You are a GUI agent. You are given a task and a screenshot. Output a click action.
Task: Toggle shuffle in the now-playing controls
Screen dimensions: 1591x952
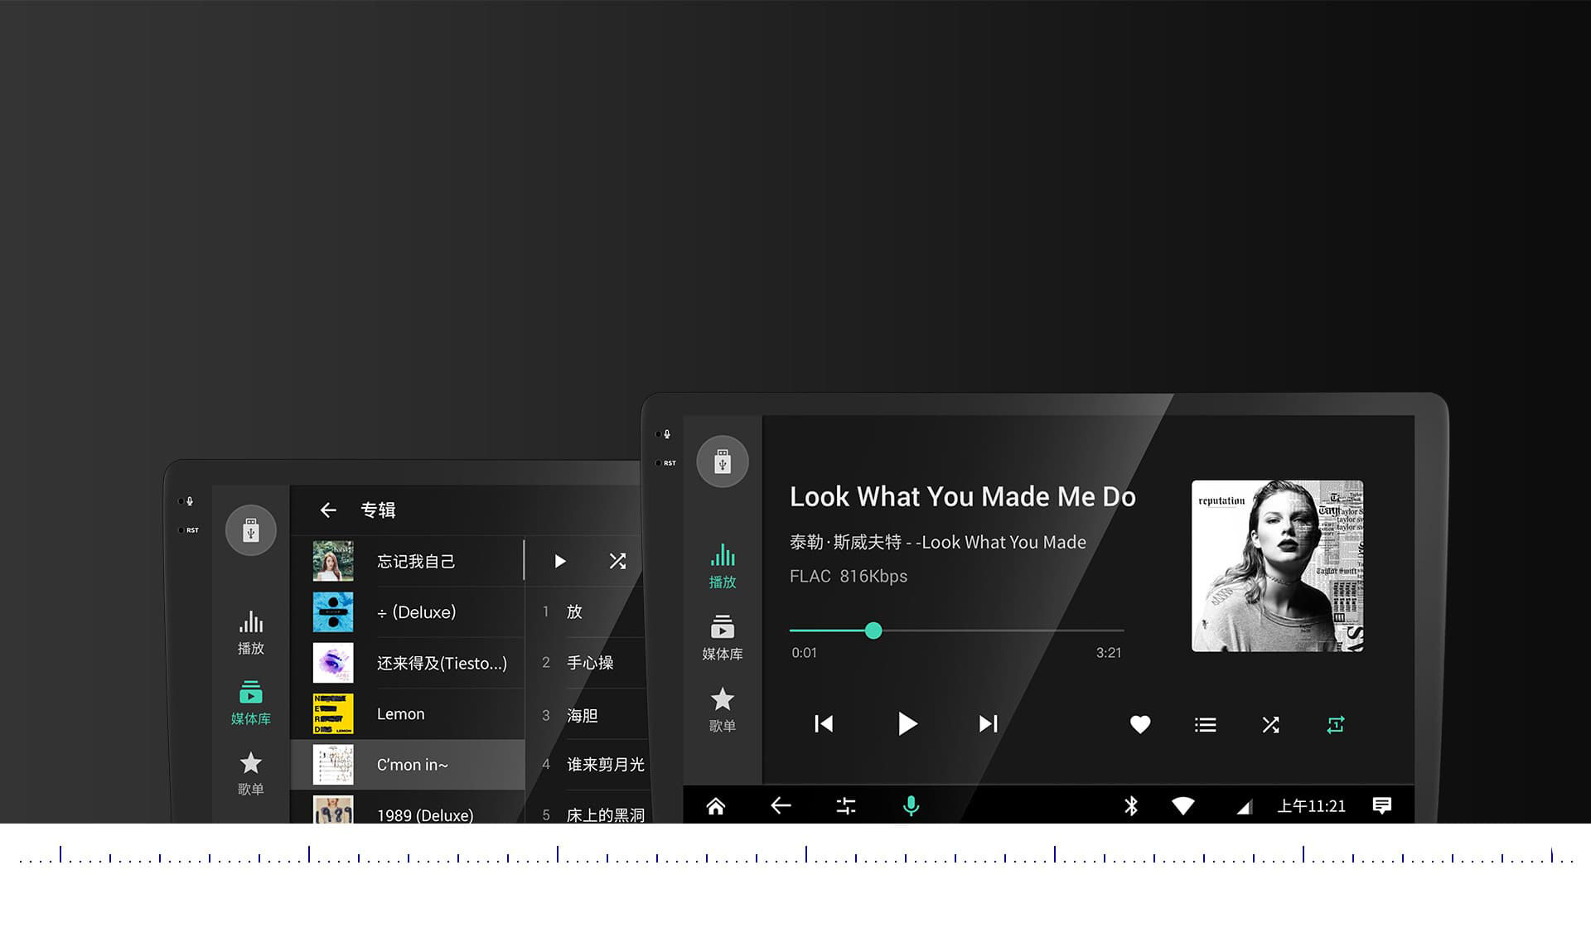click(x=1270, y=725)
